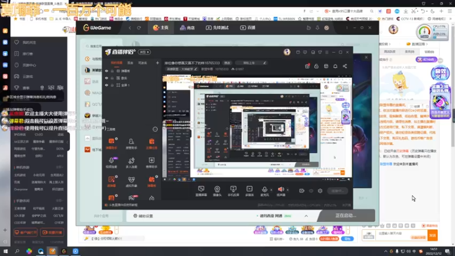455x256 pixels.
Task: Open the speaker dropdown arrow
Action: pos(288,190)
